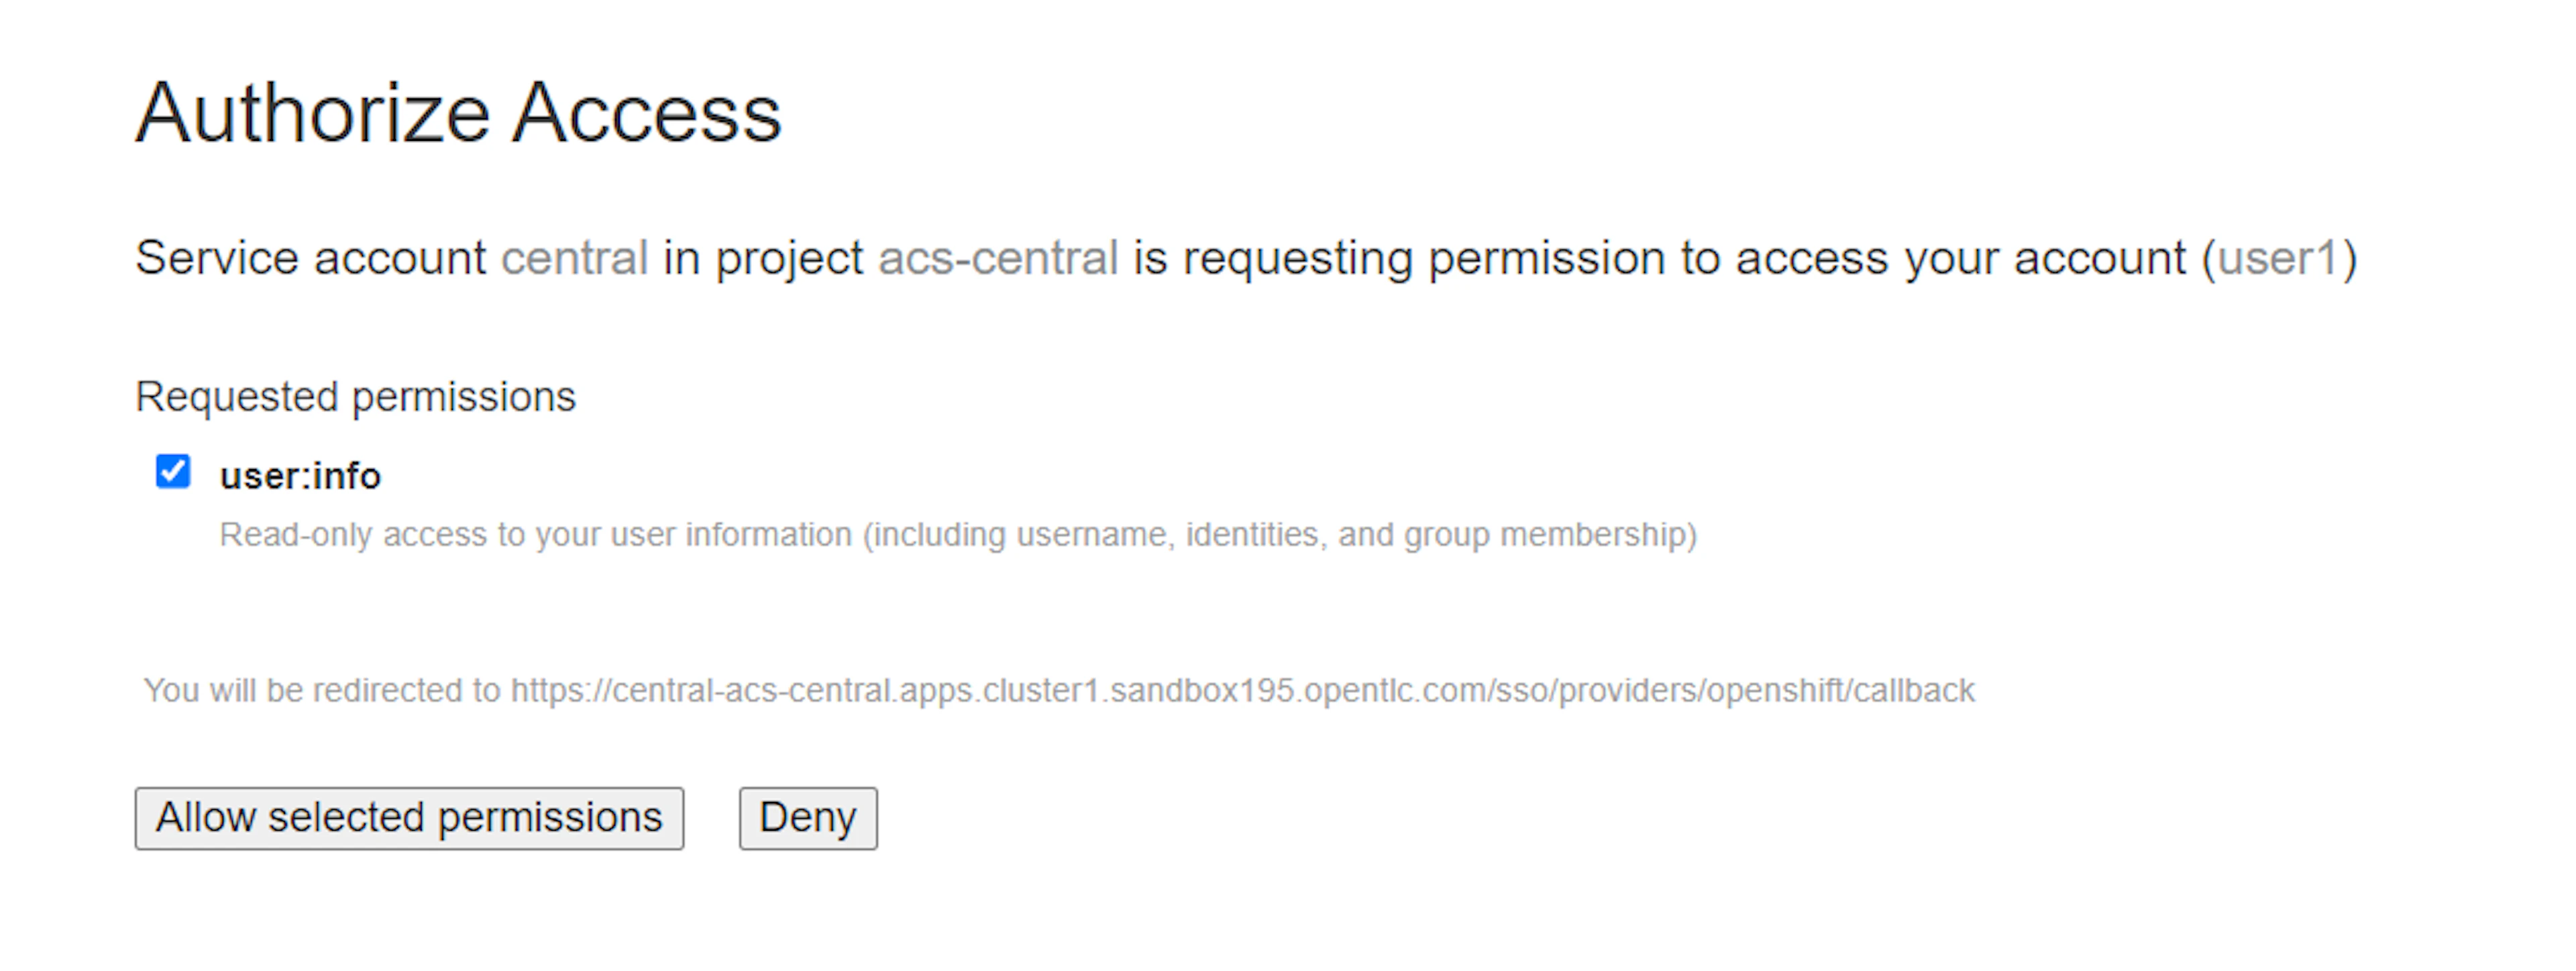2576x971 pixels.
Task: Click "access your account" in the request sentence
Action: tap(1960, 258)
